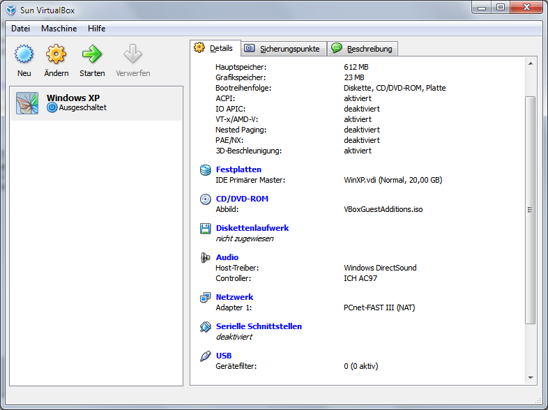Click the Adapter 1 label

234,308
